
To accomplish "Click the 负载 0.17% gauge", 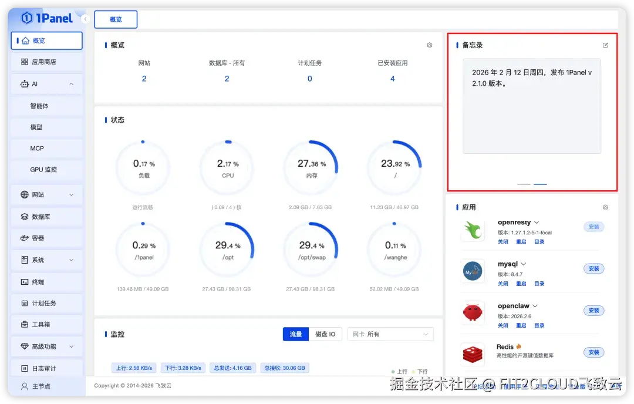I will point(144,168).
